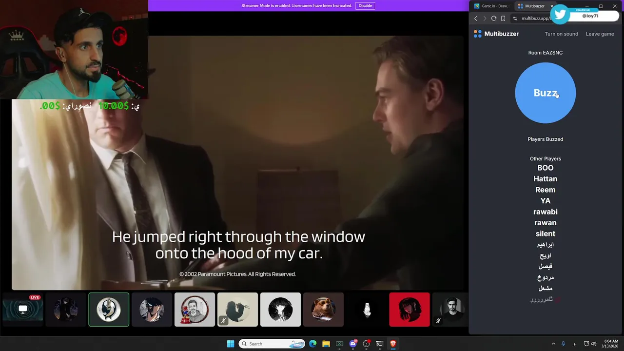Select player YA in the list

[545, 201]
